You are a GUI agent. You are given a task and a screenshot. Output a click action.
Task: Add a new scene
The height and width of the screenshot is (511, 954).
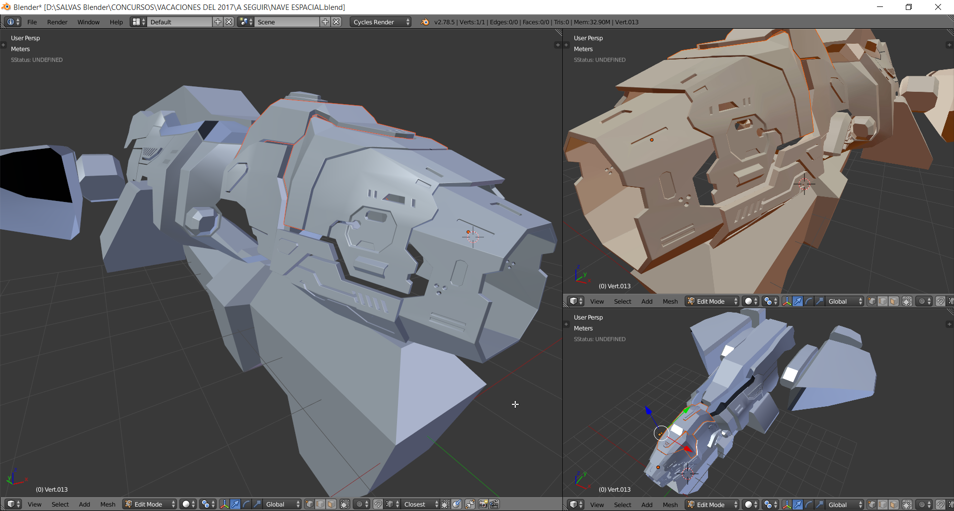[325, 22]
